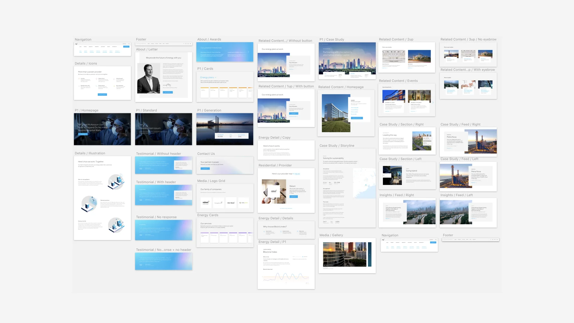Select the P1 / Generation artboard label

click(209, 110)
